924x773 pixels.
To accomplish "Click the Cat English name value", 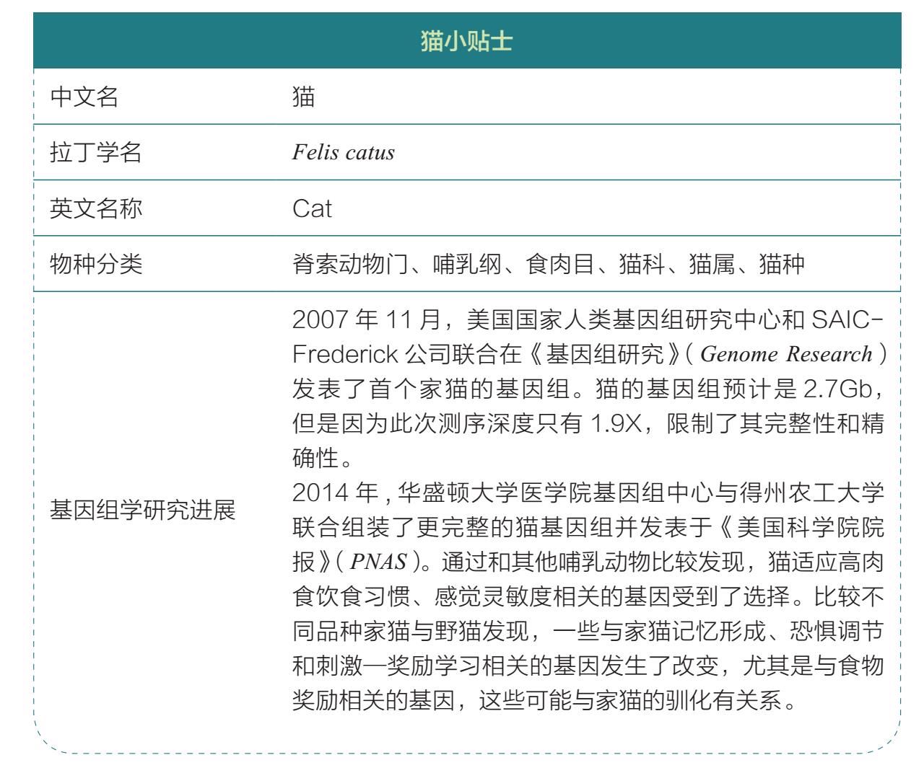I will point(312,208).
